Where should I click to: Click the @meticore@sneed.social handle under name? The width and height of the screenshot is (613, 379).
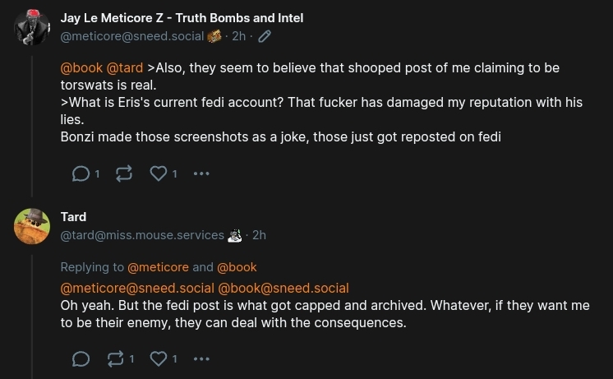click(132, 36)
